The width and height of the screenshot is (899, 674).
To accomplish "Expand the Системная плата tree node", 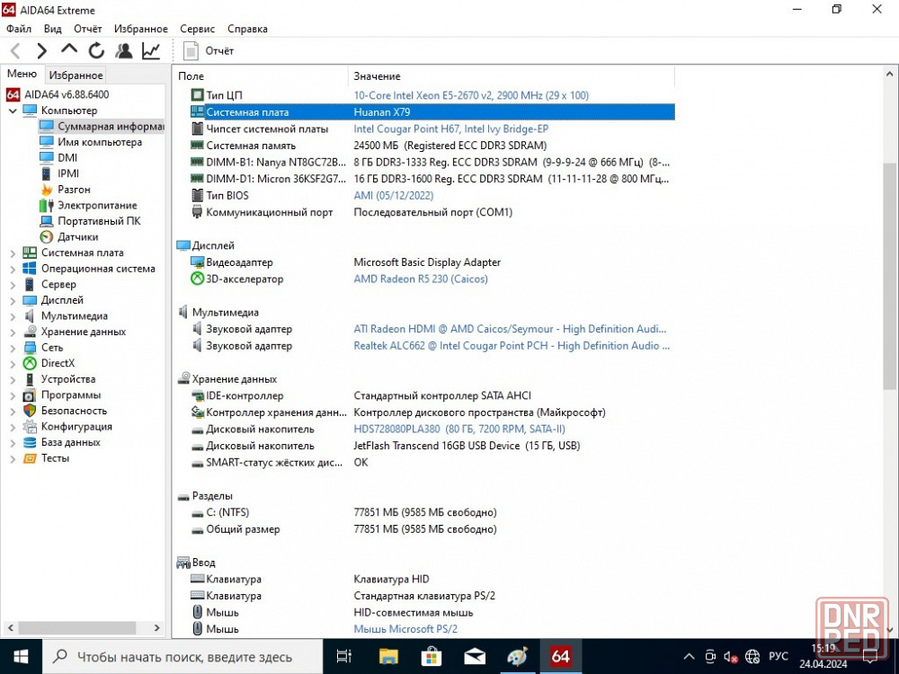I will [13, 253].
